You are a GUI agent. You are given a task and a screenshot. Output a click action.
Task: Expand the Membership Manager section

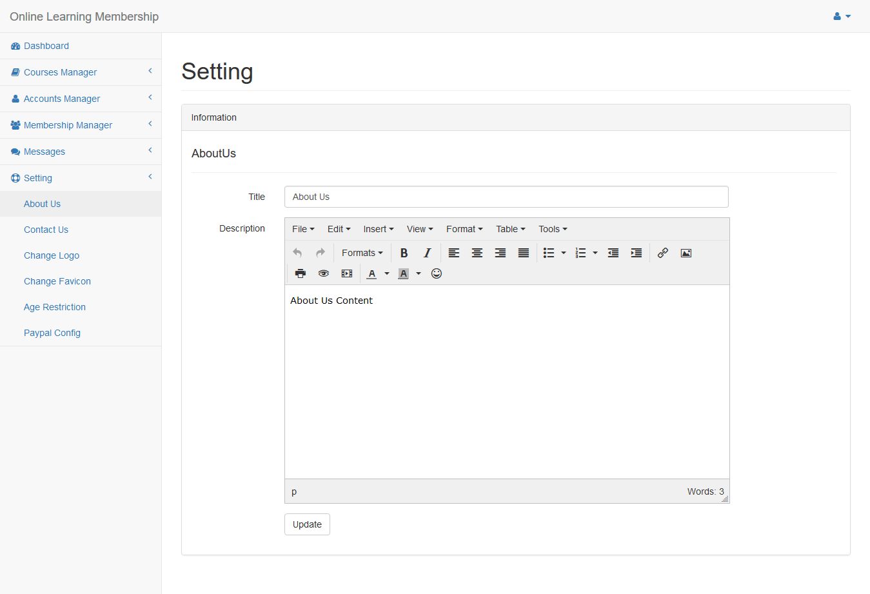(x=81, y=125)
